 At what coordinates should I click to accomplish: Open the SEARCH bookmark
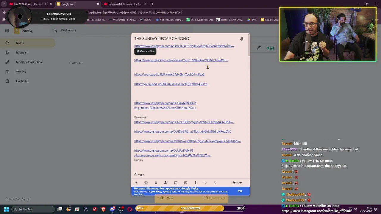[x=146, y=20]
